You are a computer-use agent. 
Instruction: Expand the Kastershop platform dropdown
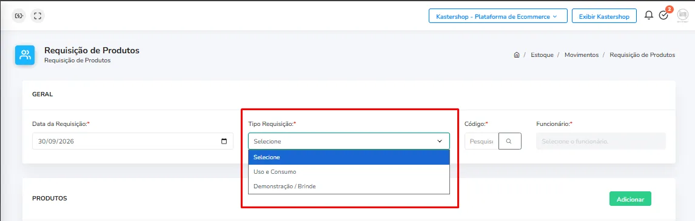498,16
